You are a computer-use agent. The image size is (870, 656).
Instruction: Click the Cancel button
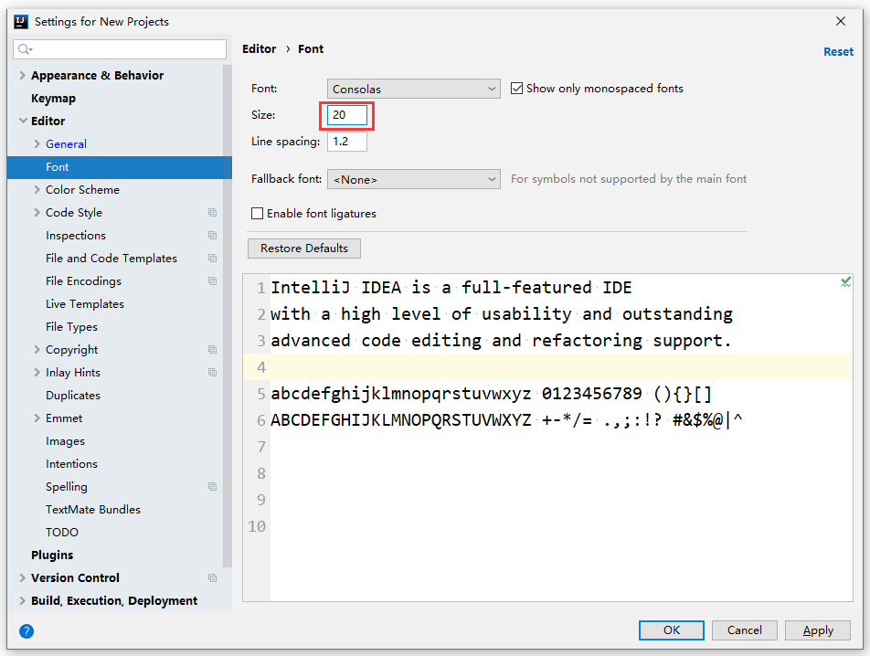click(x=744, y=630)
